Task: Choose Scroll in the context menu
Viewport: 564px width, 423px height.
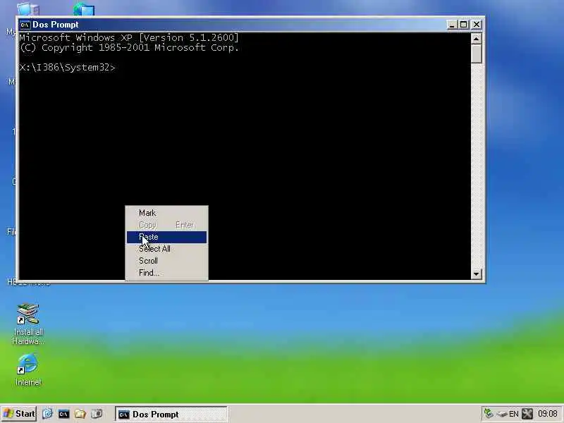Action: pos(166,261)
